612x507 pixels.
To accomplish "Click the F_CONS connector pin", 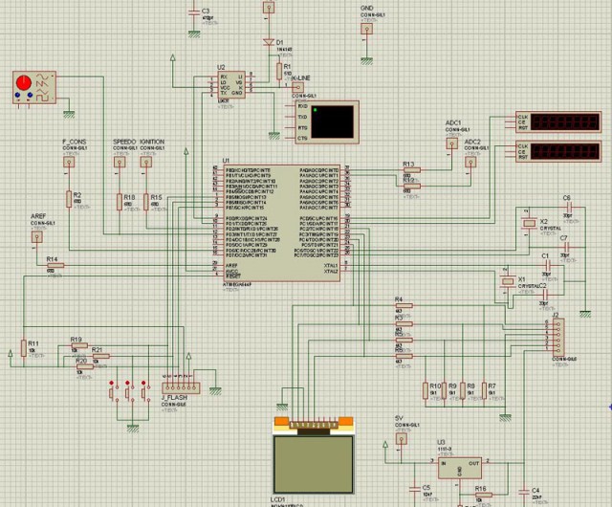I will pyautogui.click(x=69, y=162).
